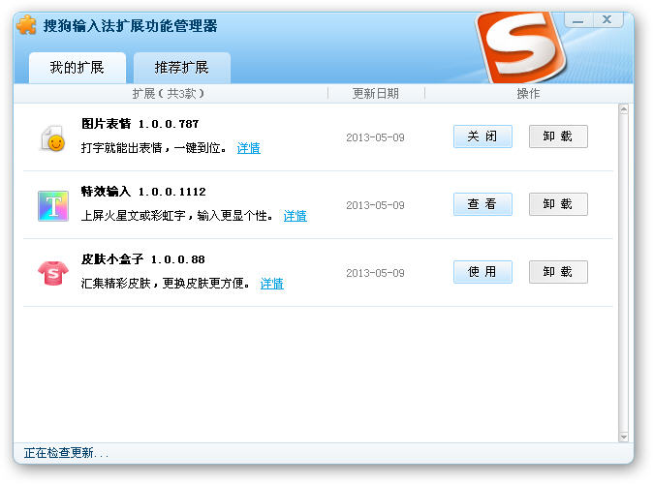The width and height of the screenshot is (653, 484).
Task: Open the 推荐扩展 tab
Action: tap(182, 68)
